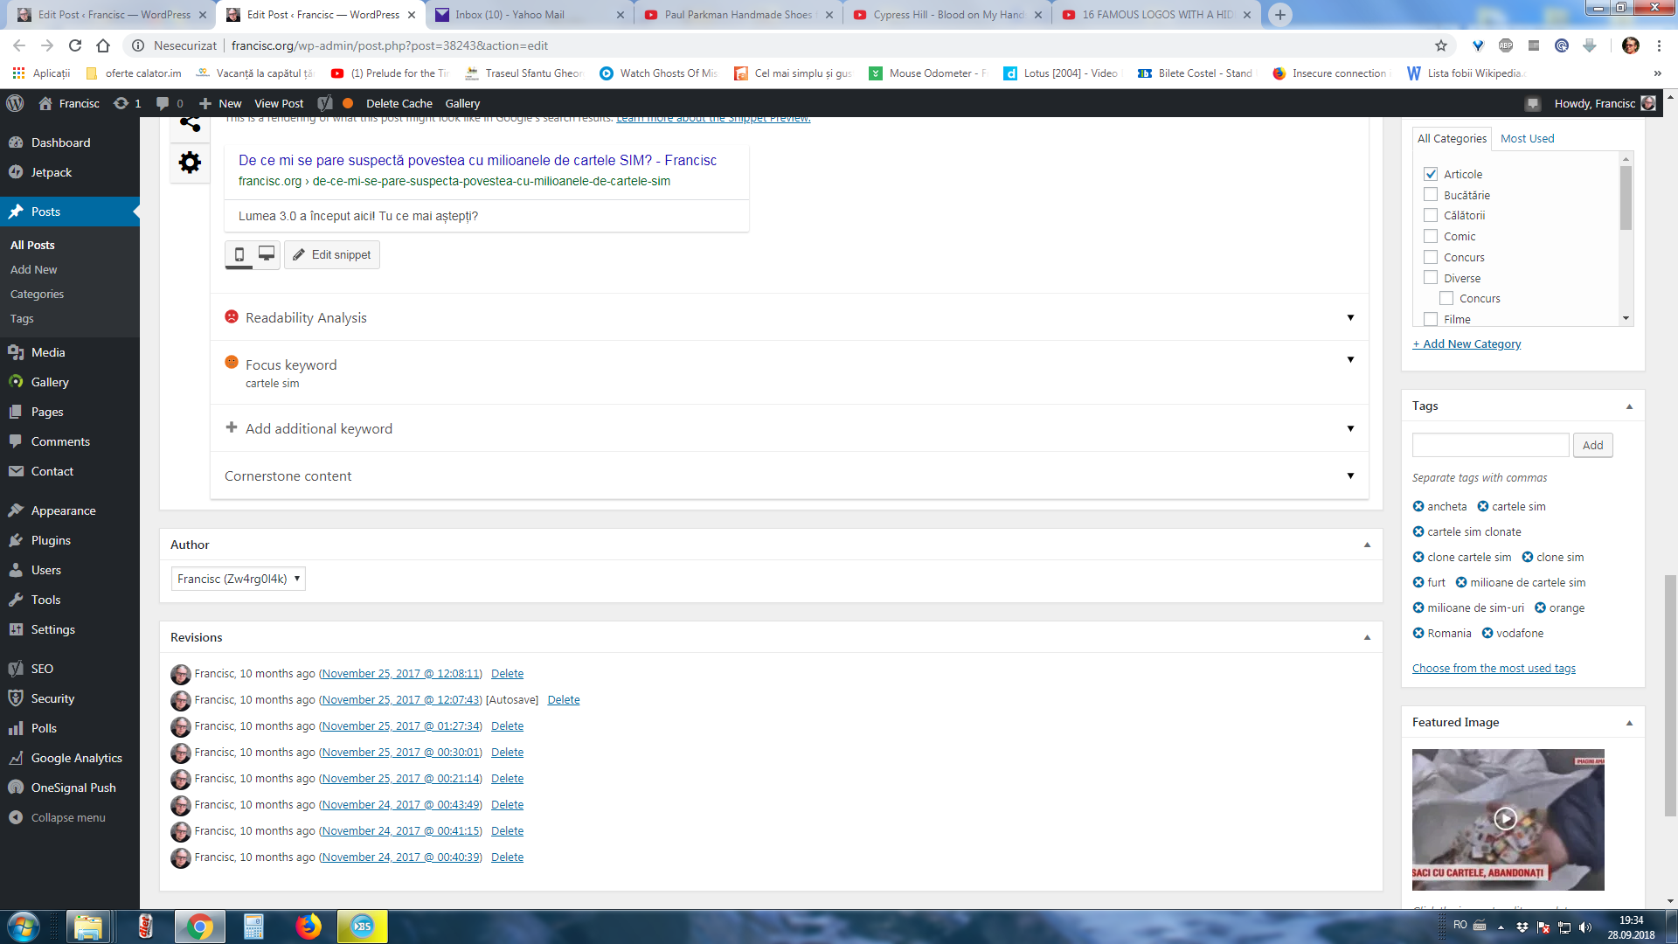1678x944 pixels.
Task: Remove the vodafone tag
Action: (1487, 634)
